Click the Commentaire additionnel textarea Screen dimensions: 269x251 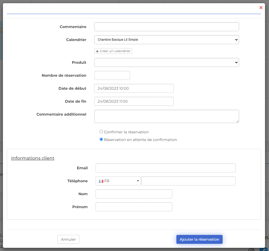click(167, 116)
